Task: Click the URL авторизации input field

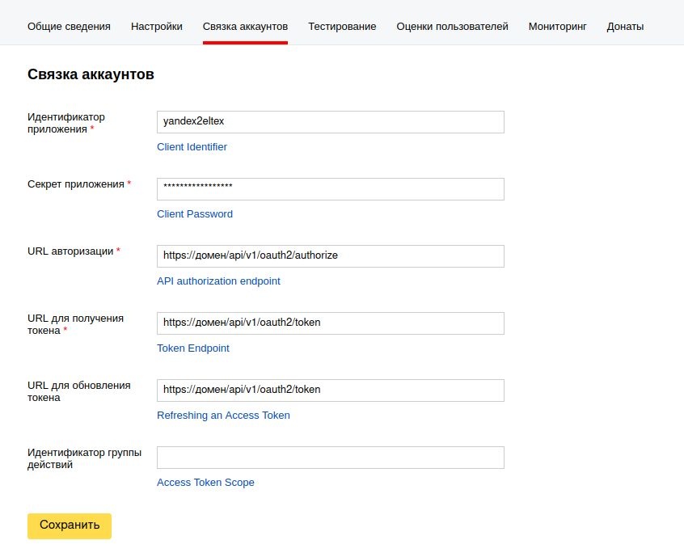Action: coord(330,255)
